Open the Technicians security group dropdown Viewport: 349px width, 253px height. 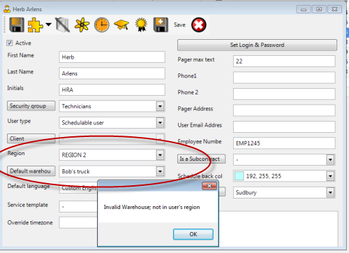(160, 106)
